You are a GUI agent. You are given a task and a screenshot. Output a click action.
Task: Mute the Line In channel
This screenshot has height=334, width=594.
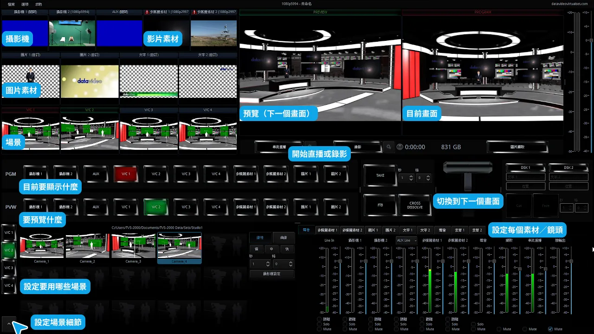point(320,329)
